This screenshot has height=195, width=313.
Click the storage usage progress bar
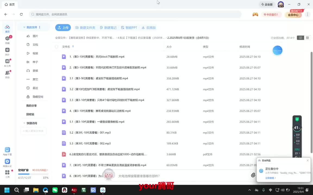[33, 174]
